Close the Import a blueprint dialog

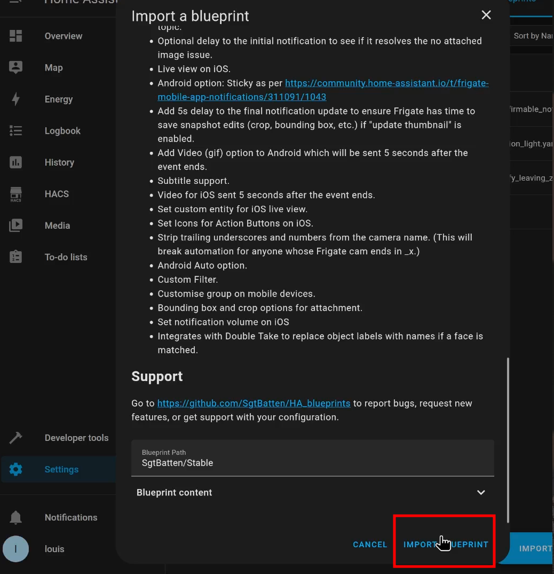click(x=486, y=15)
